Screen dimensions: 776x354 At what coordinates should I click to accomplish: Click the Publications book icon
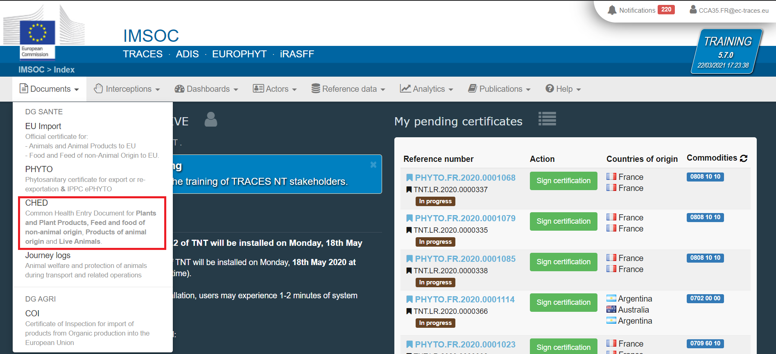473,88
